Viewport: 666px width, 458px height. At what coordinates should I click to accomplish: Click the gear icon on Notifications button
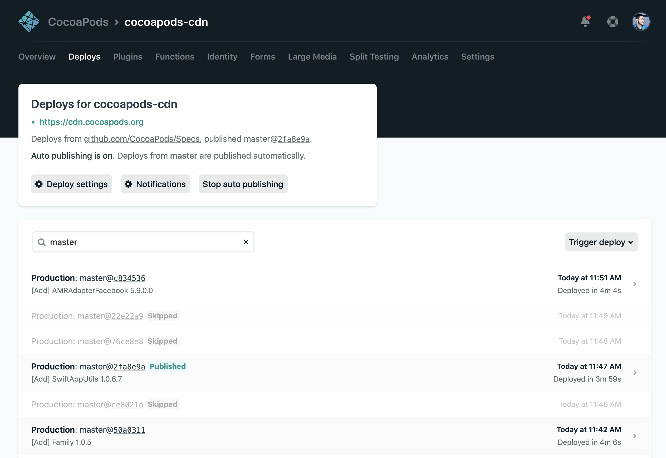pos(128,184)
